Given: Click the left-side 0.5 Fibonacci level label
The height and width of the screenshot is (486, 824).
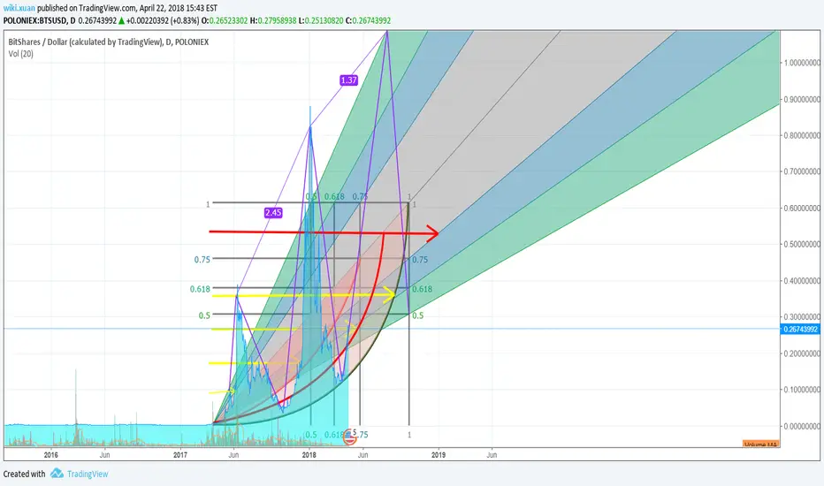Looking at the screenshot, I should 204,315.
